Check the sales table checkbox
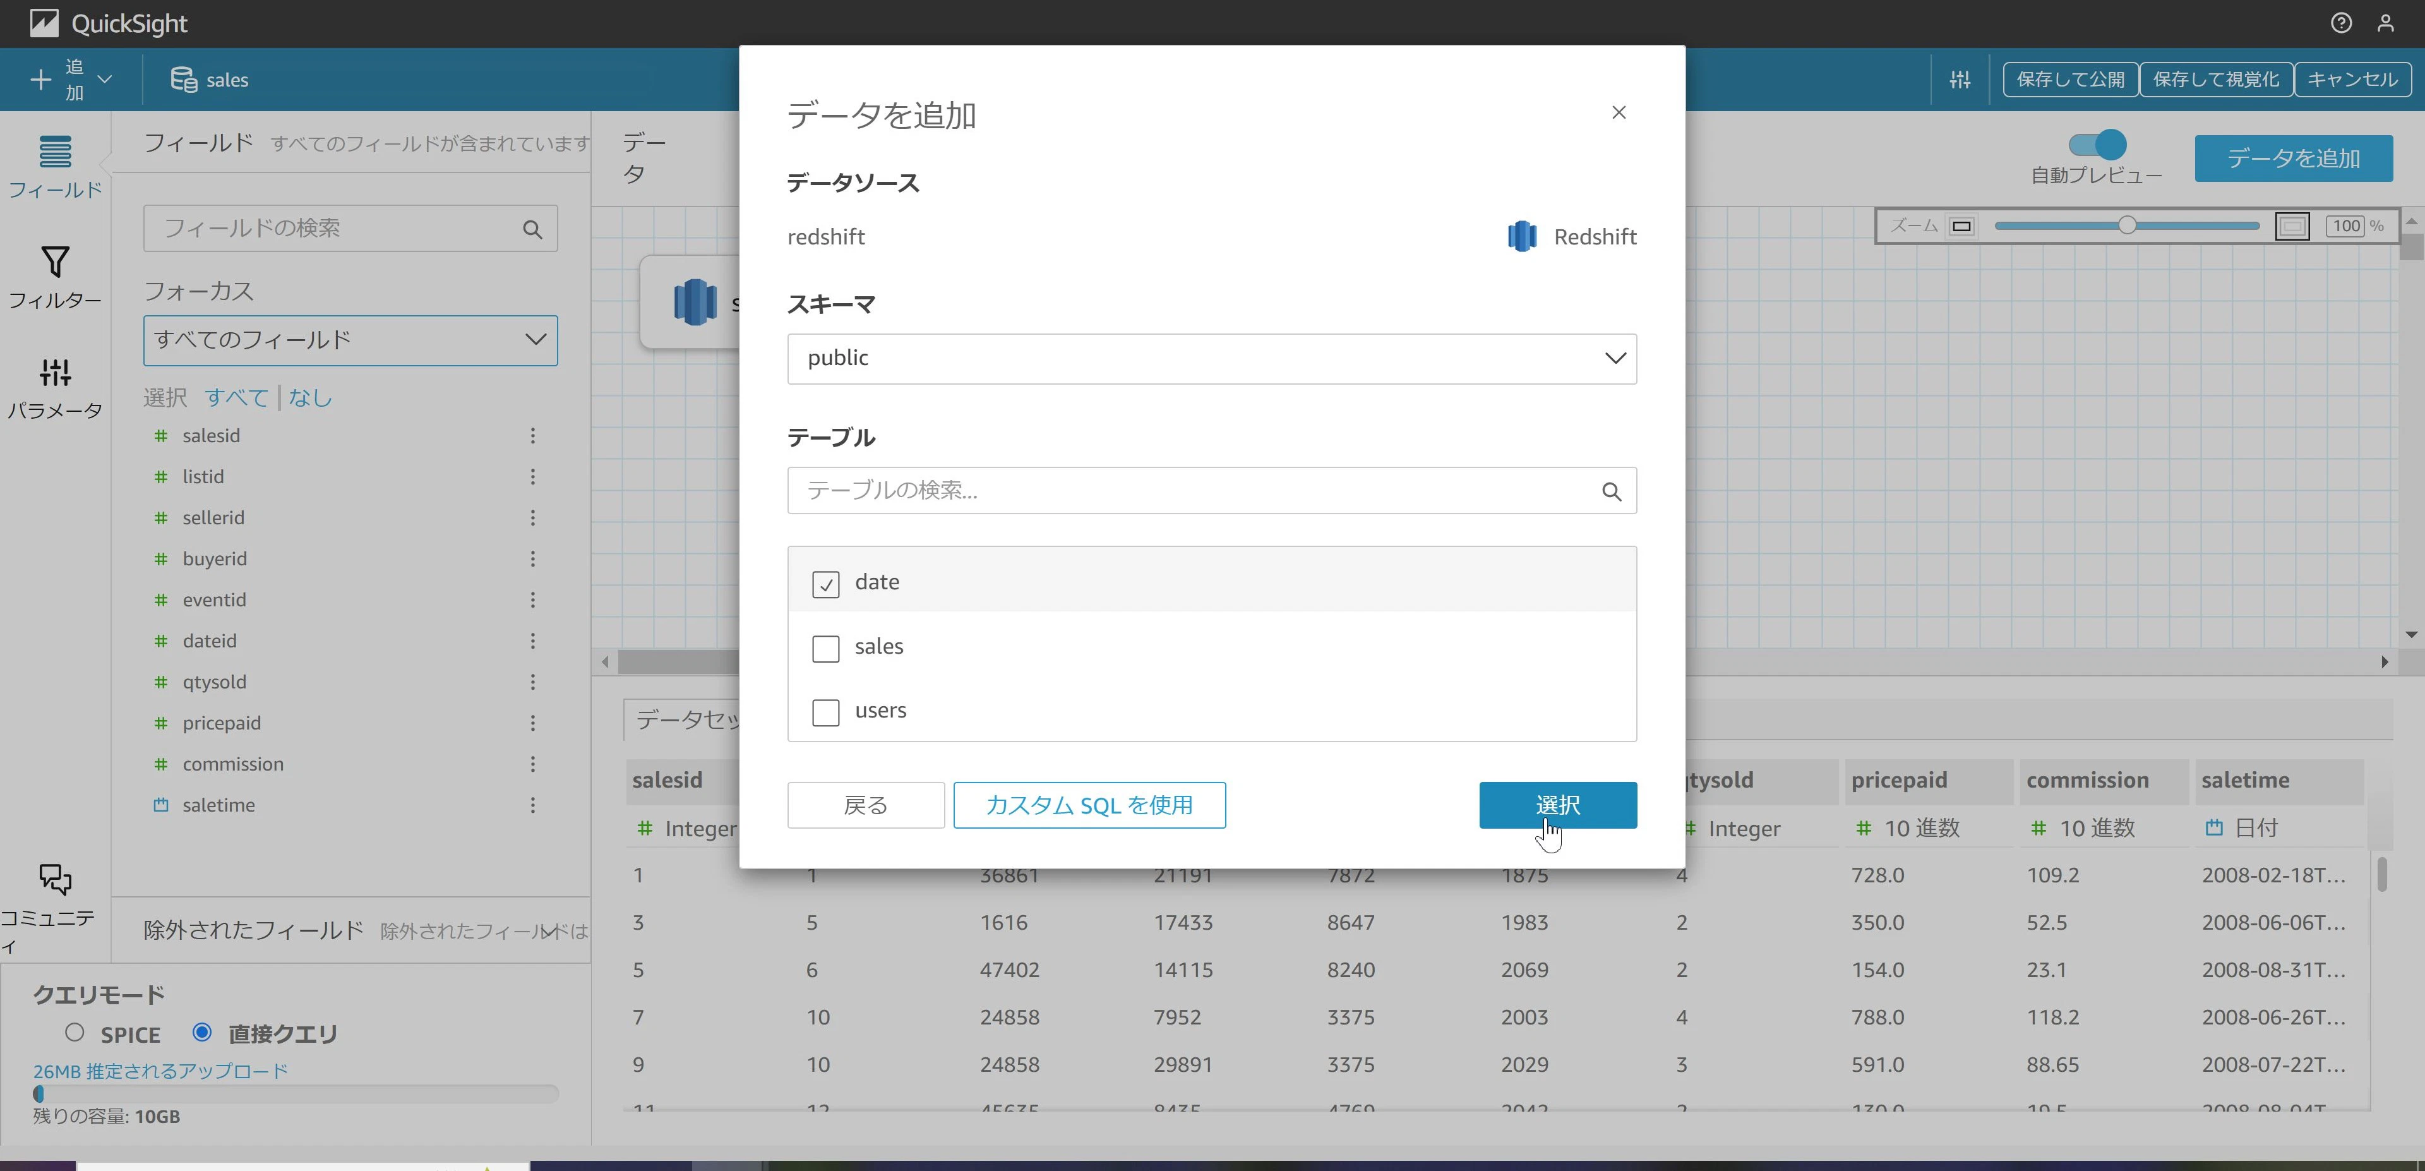This screenshot has height=1171, width=2425. [x=825, y=649]
